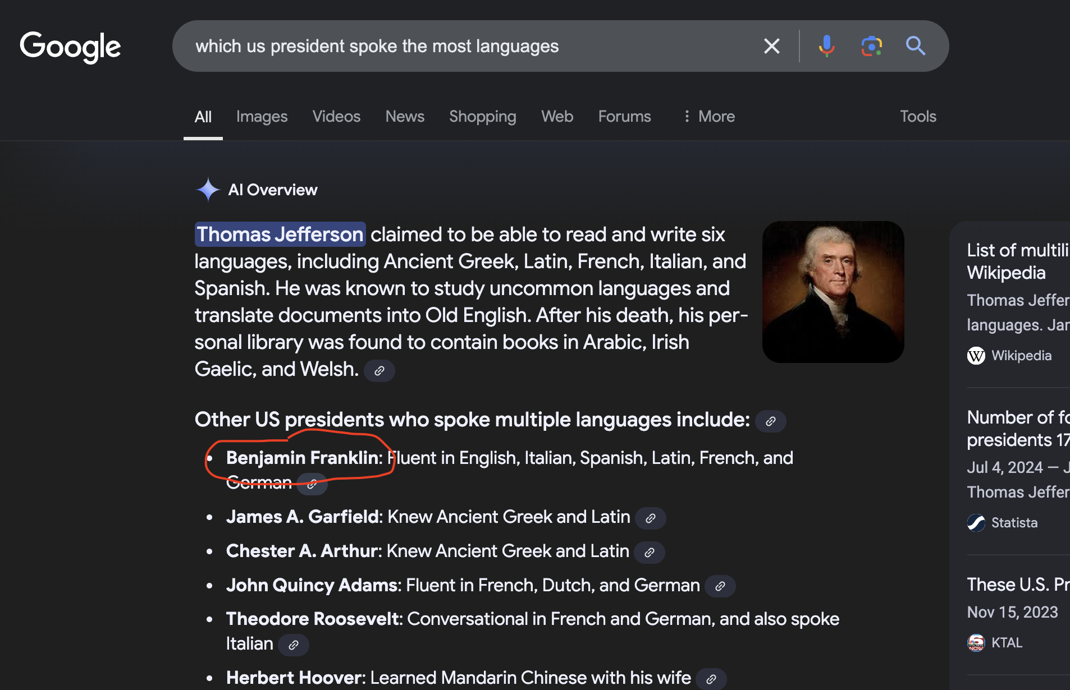Start voice search with microphone icon
Viewport: 1070px width, 690px height.
click(826, 46)
